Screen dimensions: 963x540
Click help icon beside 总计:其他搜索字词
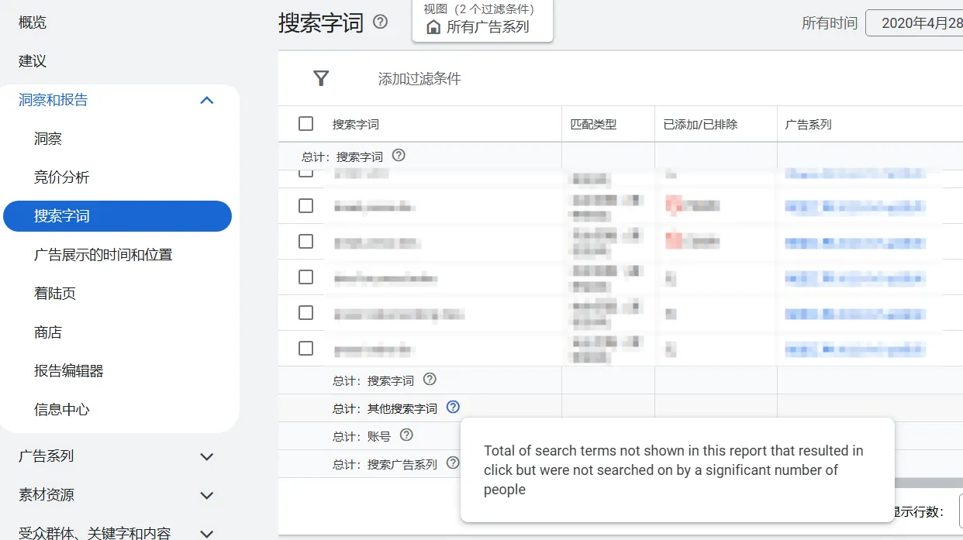click(453, 407)
